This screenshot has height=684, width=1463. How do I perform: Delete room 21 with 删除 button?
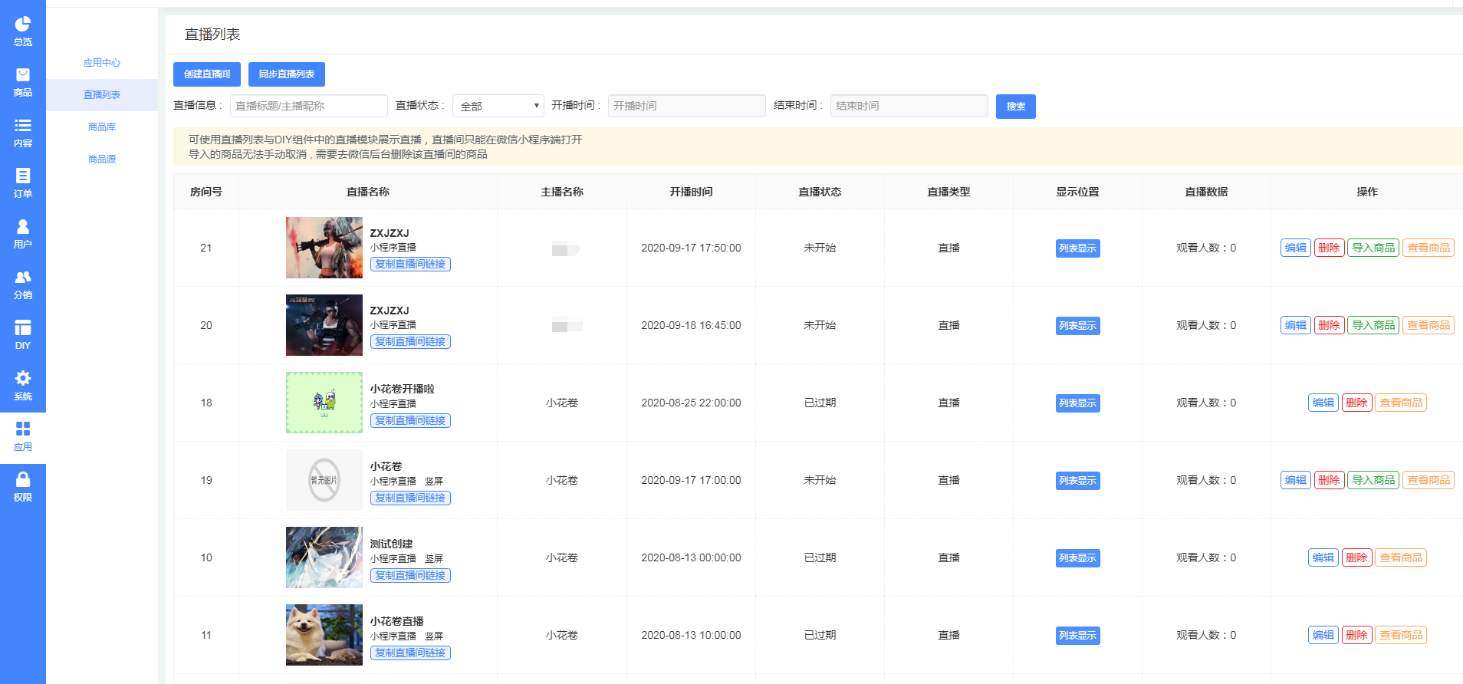(1330, 248)
